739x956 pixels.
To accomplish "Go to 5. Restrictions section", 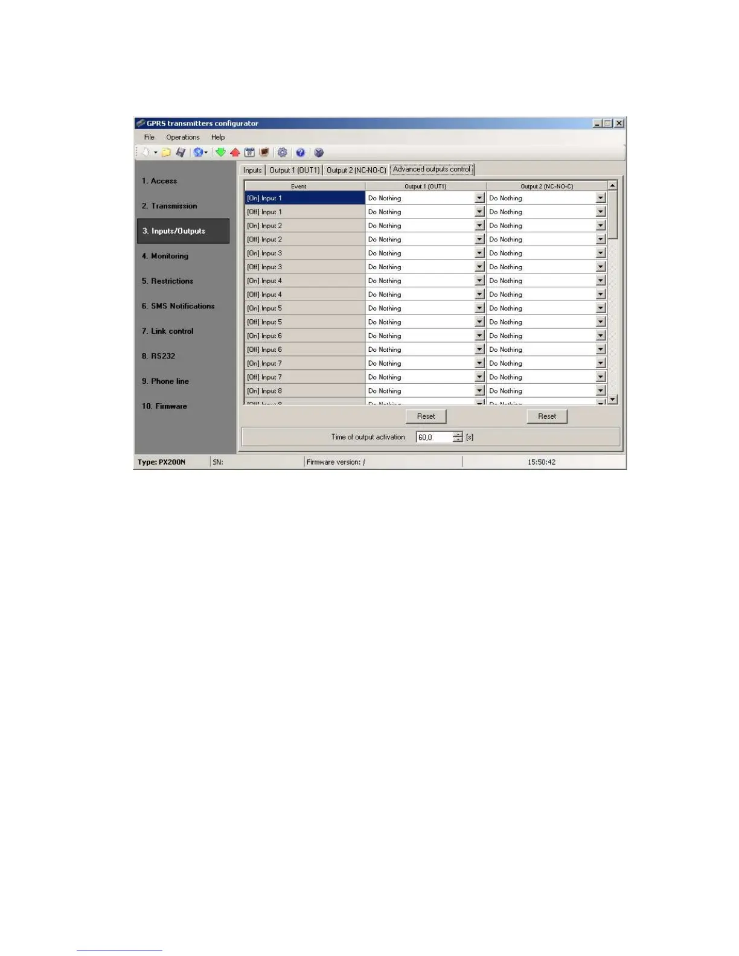I will coord(167,281).
